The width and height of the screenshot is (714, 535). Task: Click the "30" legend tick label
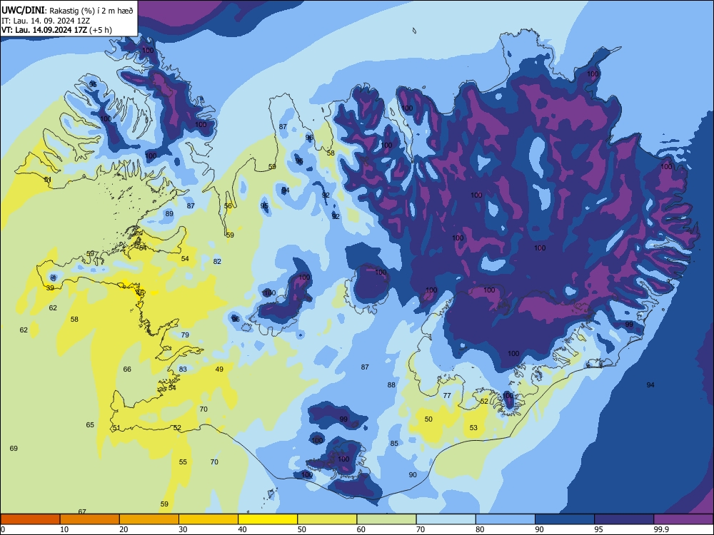click(x=183, y=529)
